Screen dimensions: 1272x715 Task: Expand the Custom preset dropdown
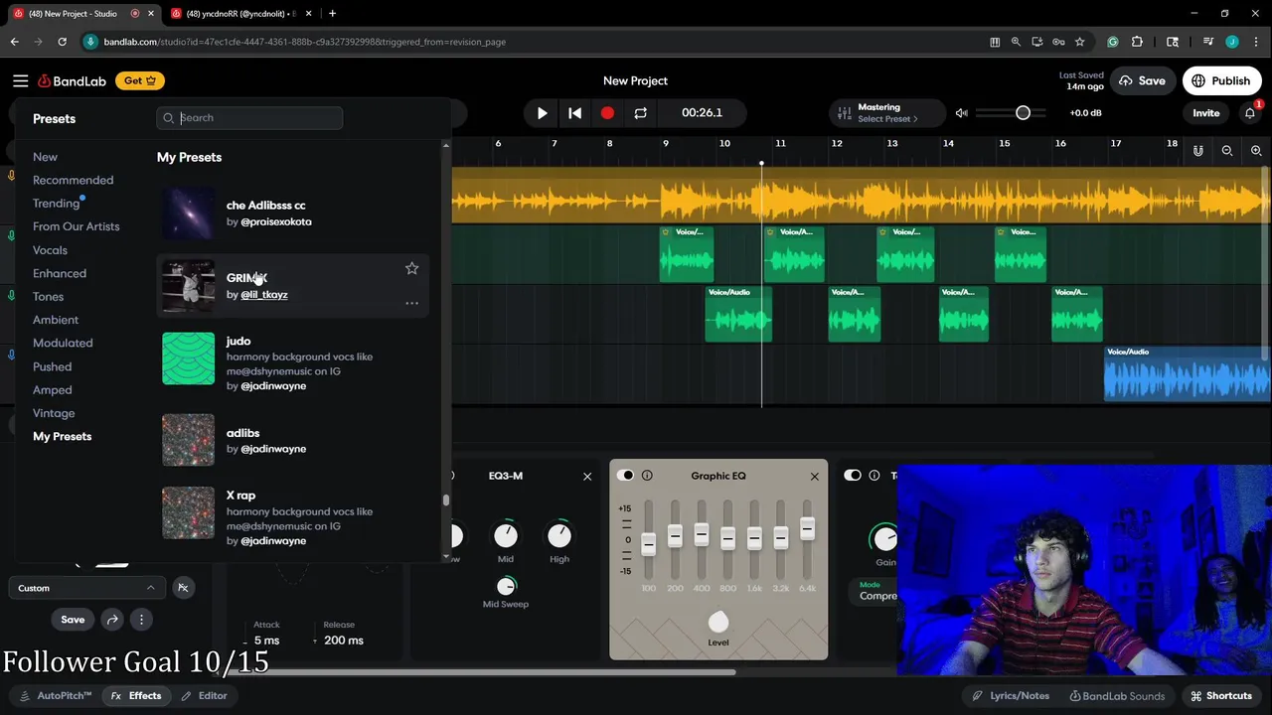[86, 588]
